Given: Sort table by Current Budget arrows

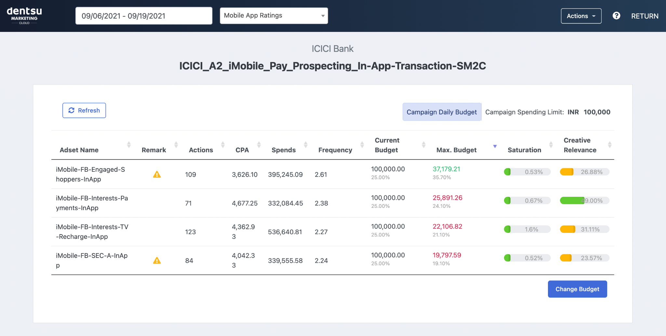Looking at the screenshot, I should (423, 145).
